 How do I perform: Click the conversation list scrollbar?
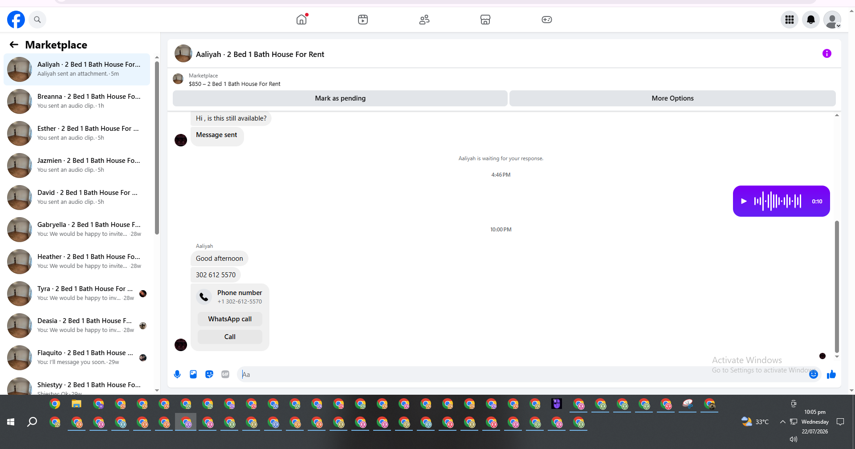(x=157, y=148)
